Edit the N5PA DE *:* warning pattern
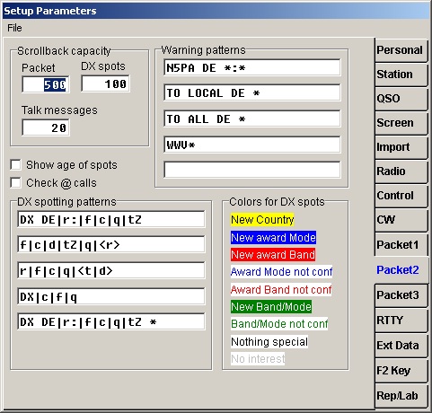This screenshot has width=432, height=413. pyautogui.click(x=252, y=67)
